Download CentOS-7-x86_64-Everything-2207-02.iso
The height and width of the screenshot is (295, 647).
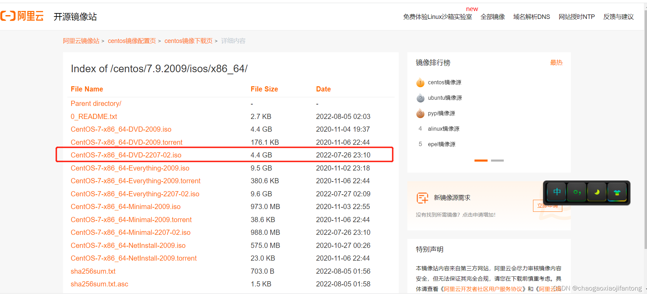(x=135, y=194)
